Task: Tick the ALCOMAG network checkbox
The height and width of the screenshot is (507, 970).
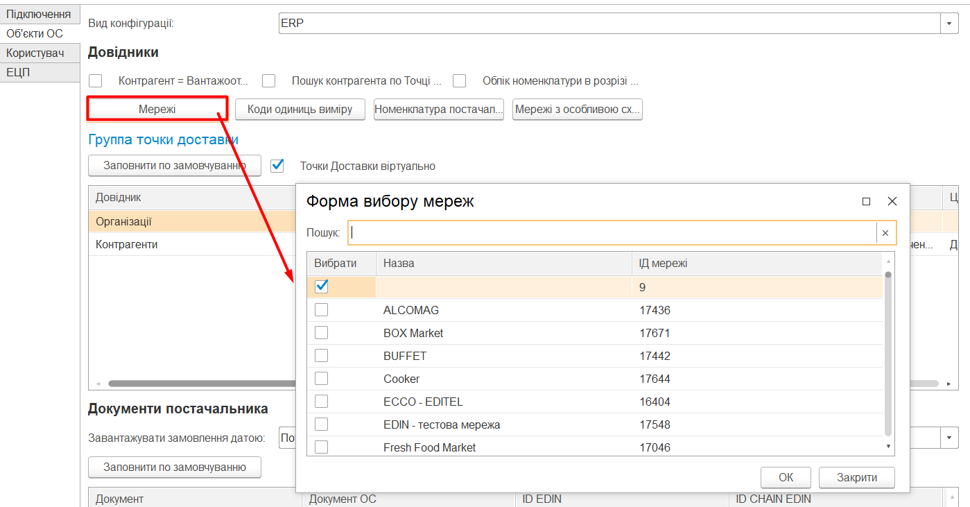Action: pos(321,310)
